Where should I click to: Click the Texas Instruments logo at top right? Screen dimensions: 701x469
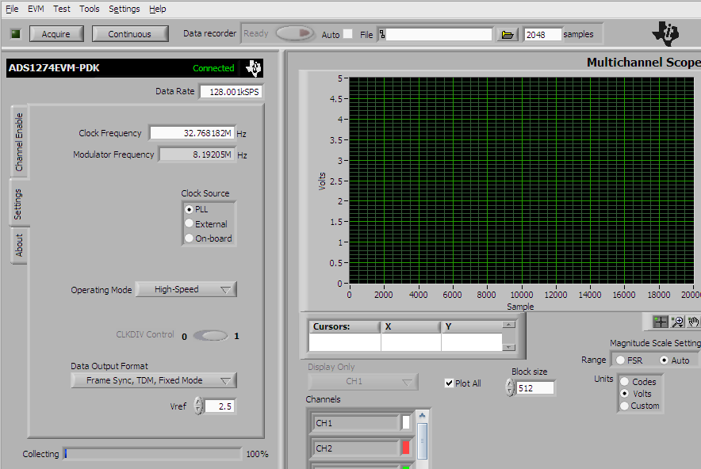(665, 33)
